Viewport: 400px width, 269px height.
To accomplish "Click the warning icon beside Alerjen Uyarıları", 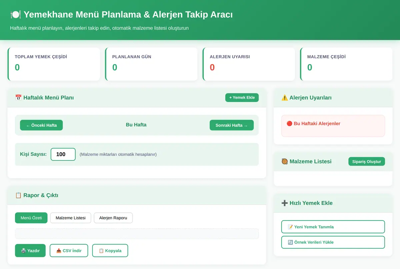I will [x=285, y=98].
